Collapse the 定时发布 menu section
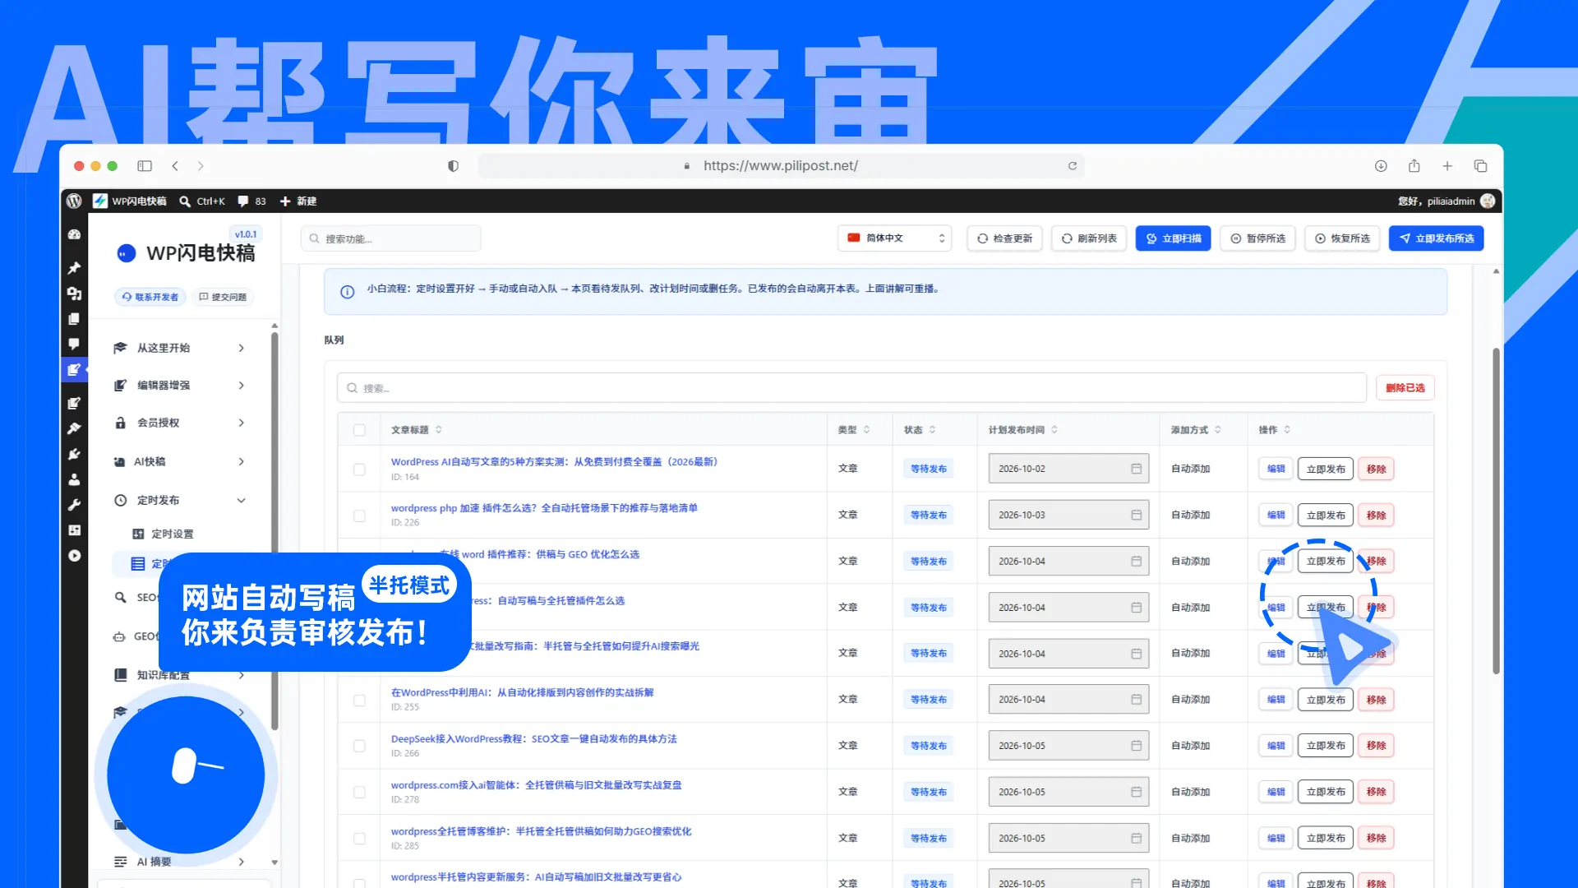1578x888 pixels. [x=179, y=500]
